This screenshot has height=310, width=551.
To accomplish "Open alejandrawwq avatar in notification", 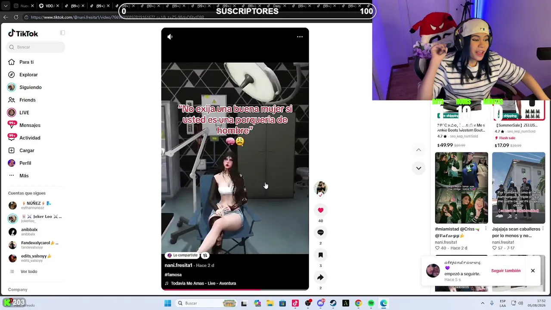I will tap(433, 271).
